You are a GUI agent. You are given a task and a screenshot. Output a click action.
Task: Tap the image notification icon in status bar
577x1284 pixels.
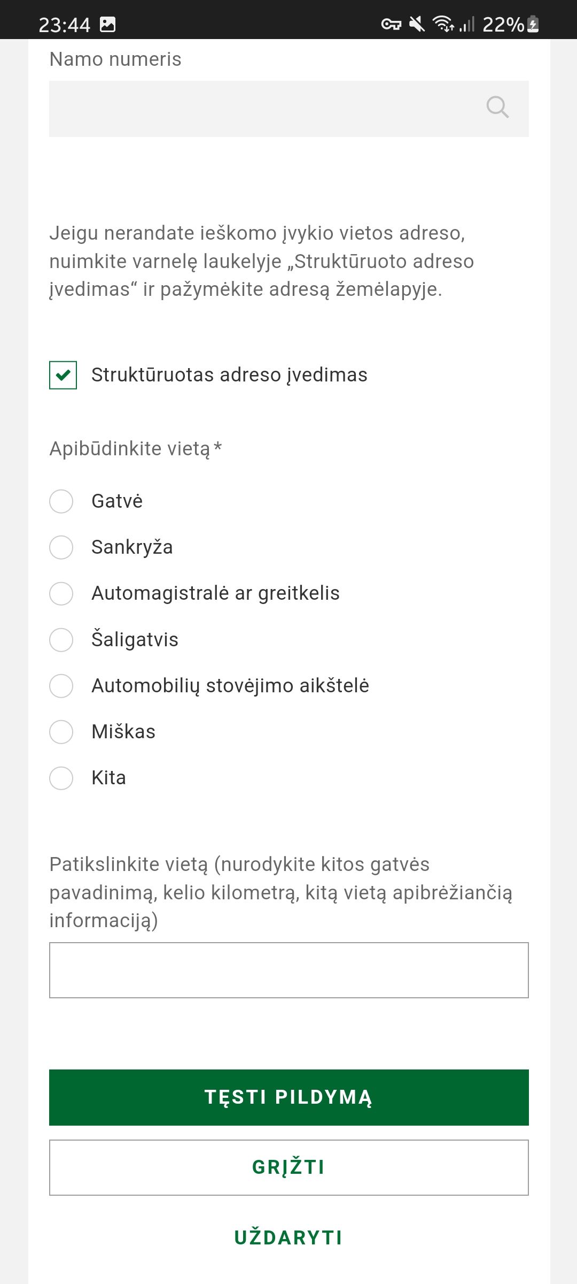(x=108, y=24)
